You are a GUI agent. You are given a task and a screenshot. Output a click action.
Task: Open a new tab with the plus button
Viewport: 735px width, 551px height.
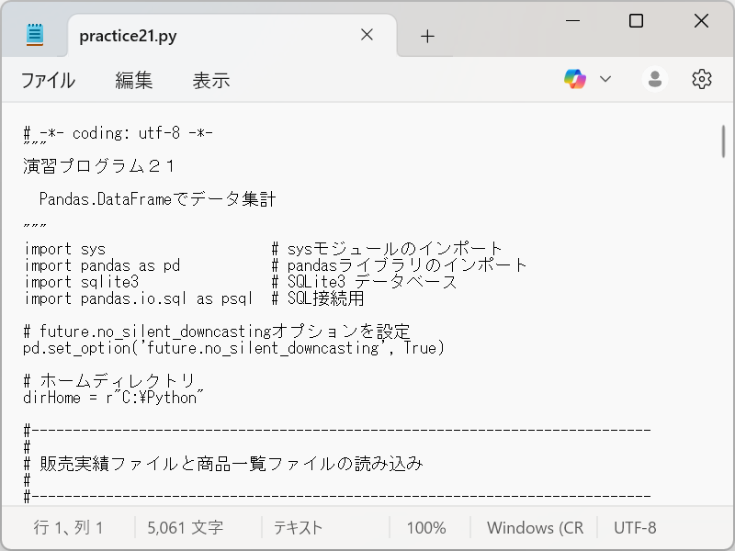(x=426, y=35)
